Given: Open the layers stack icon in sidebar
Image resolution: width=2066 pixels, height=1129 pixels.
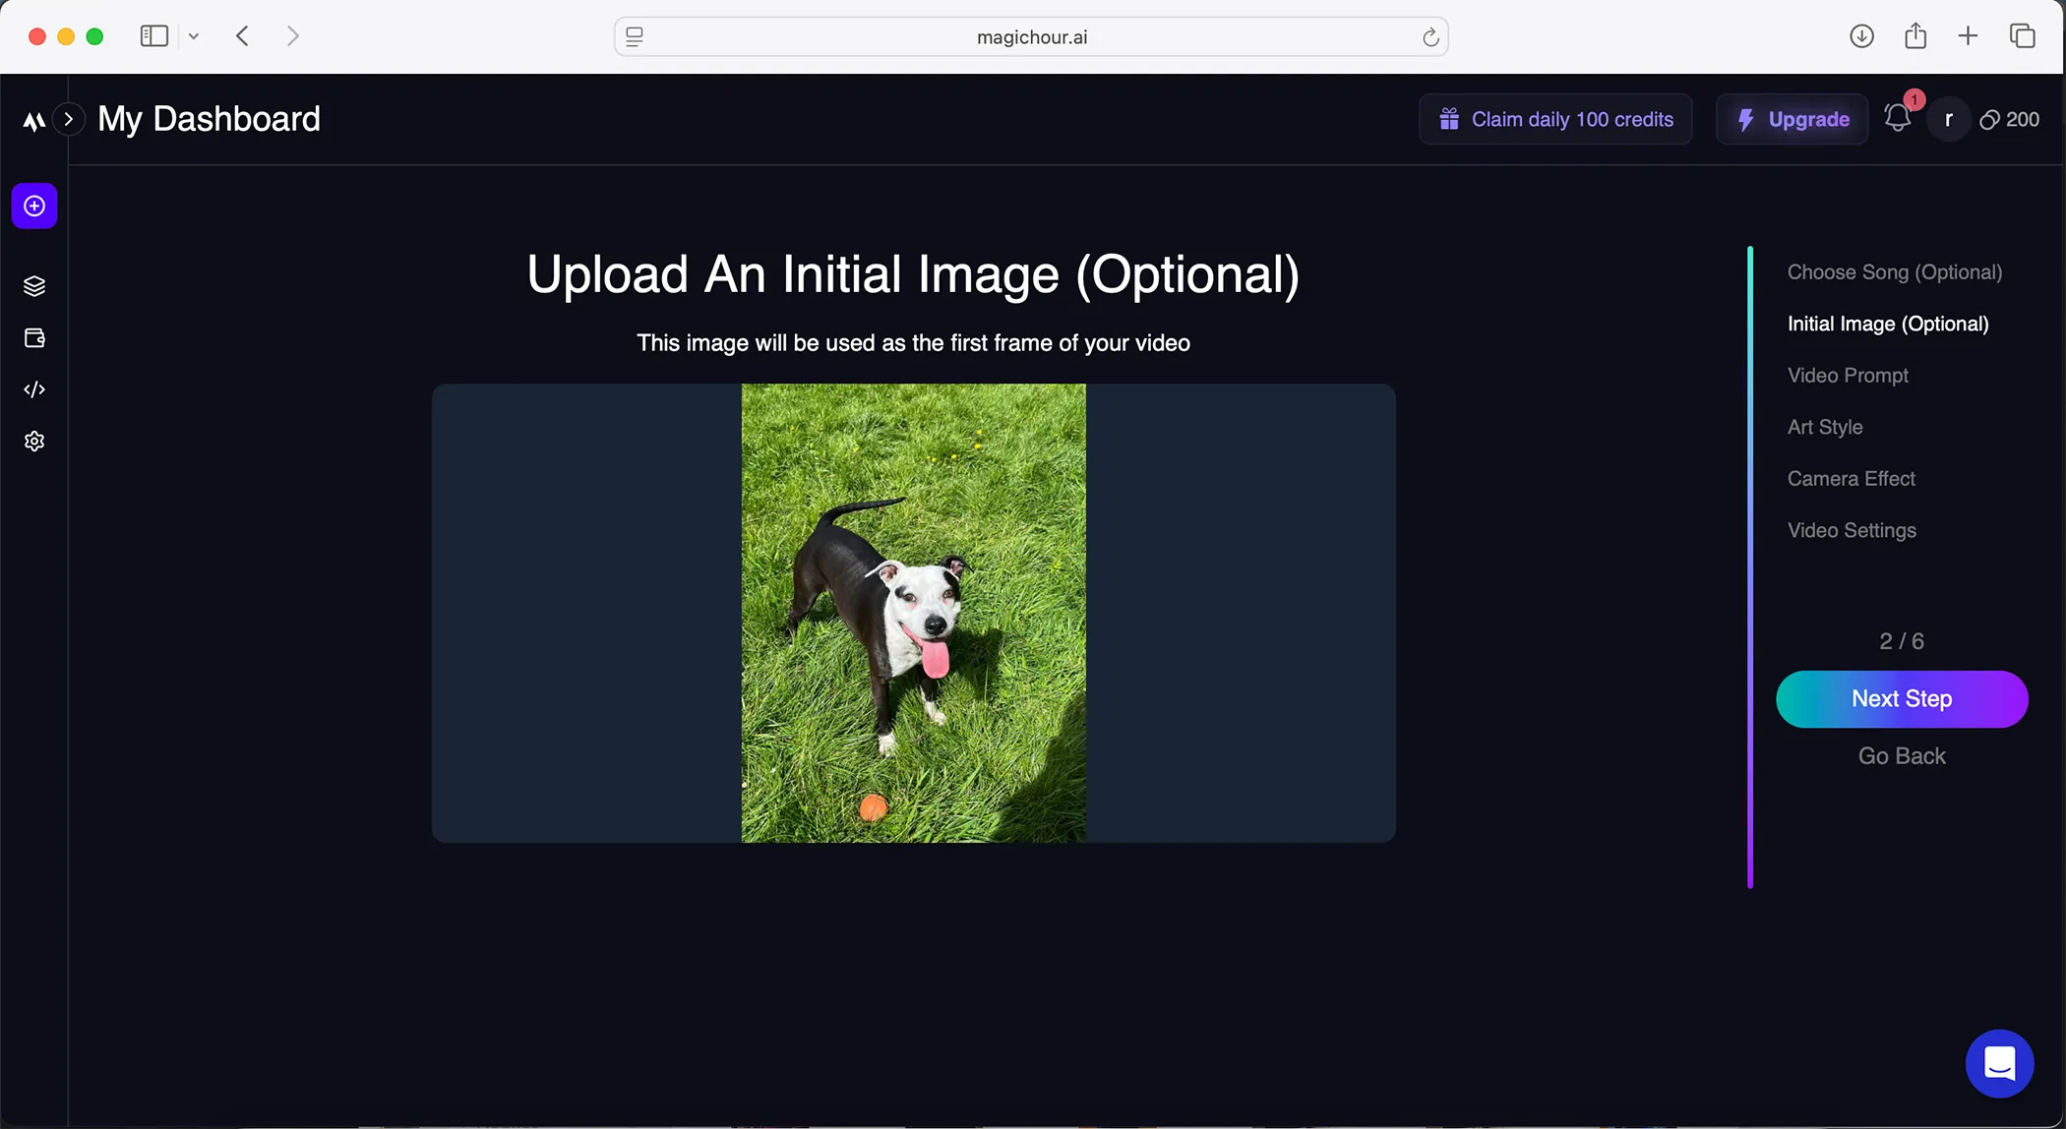Looking at the screenshot, I should pyautogui.click(x=34, y=286).
